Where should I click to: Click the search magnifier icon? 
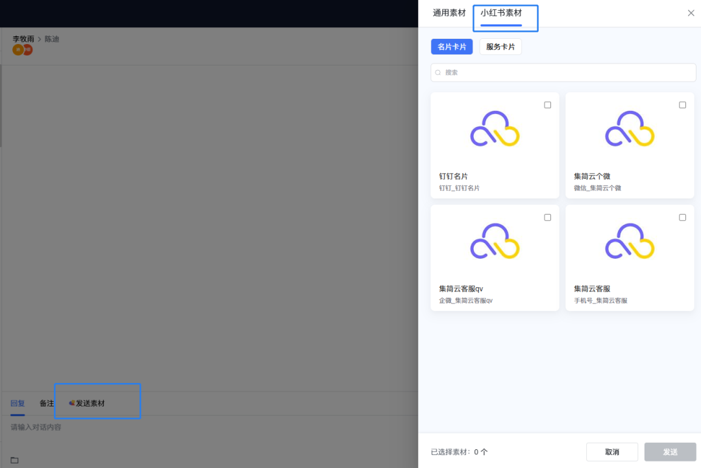tap(438, 73)
